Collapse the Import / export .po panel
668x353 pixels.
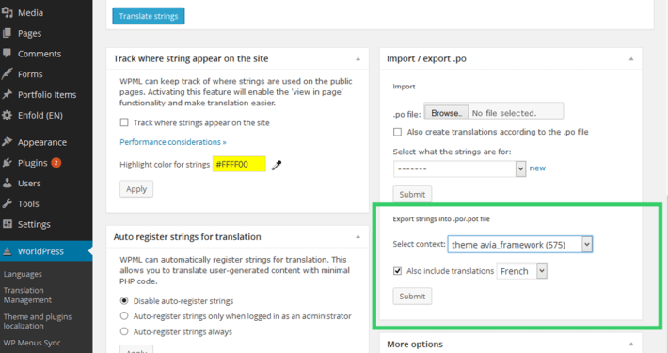631,58
